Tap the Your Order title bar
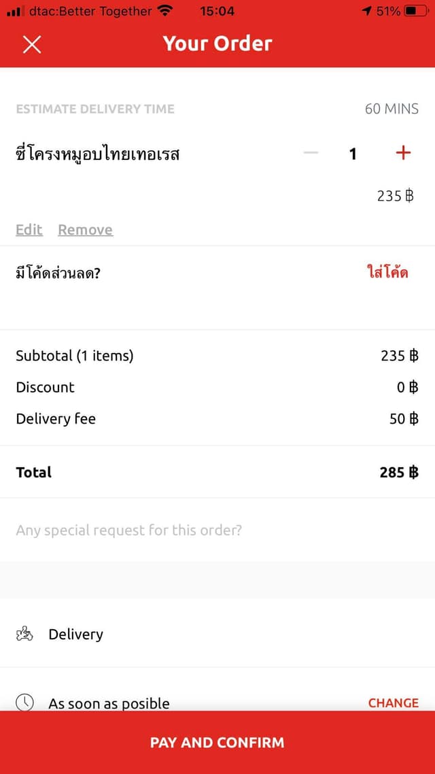Viewport: 435px width, 774px height. pyautogui.click(x=217, y=44)
